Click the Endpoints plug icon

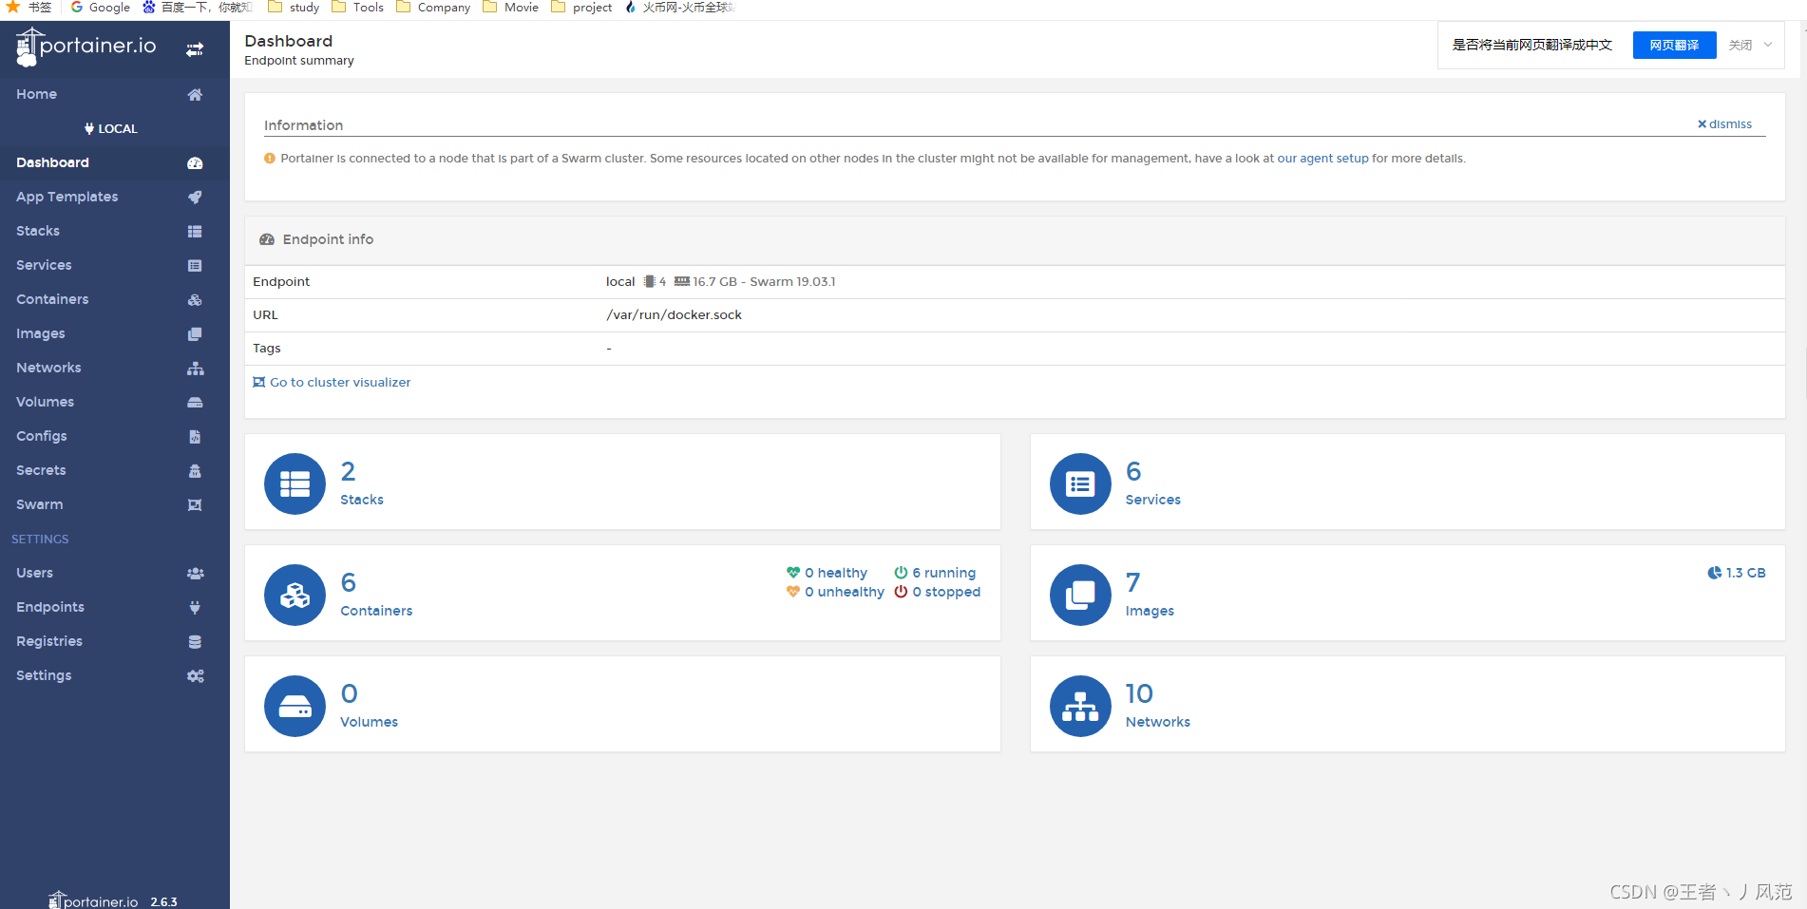(x=195, y=608)
